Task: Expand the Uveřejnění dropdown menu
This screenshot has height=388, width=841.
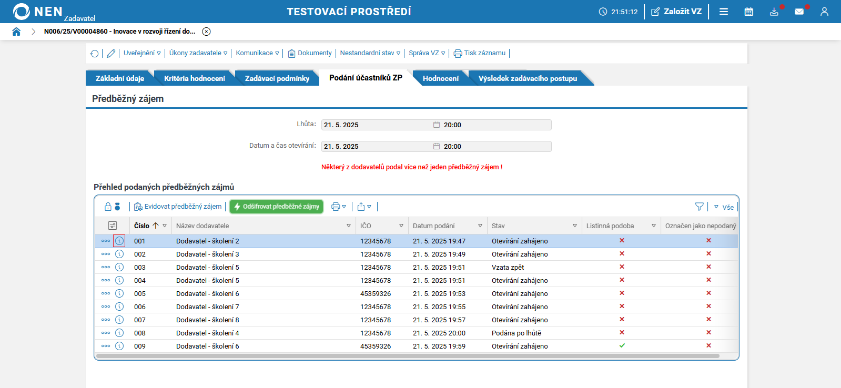Action: (142, 53)
